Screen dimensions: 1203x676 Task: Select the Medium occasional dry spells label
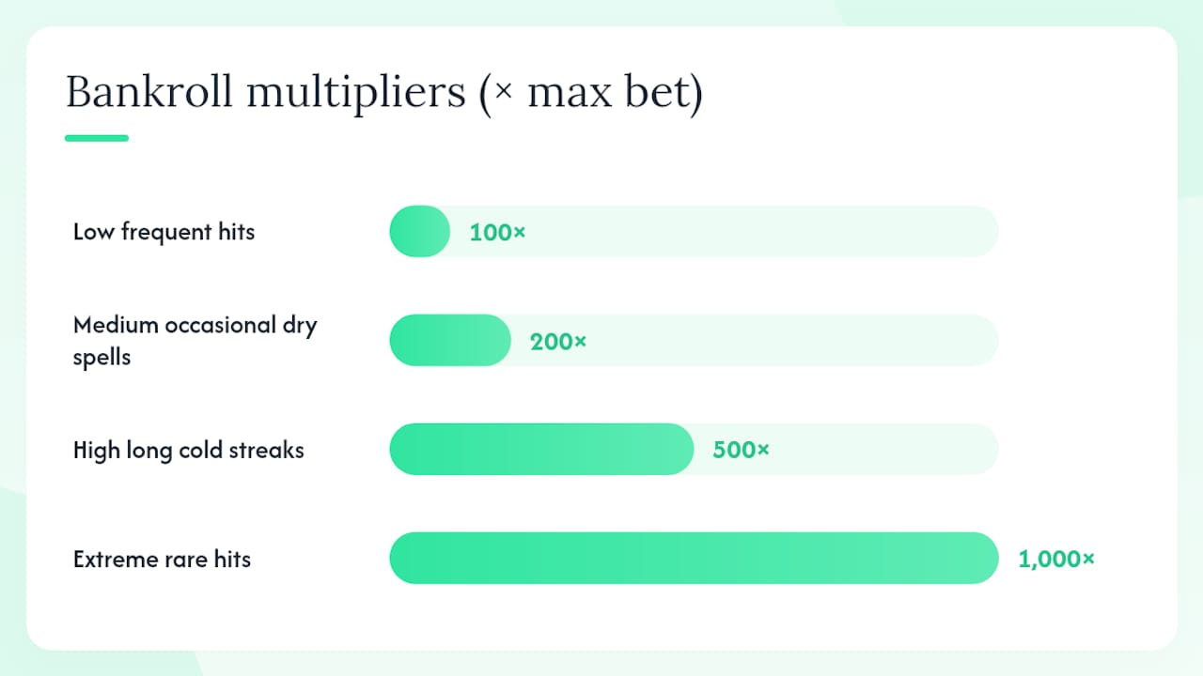coord(195,341)
